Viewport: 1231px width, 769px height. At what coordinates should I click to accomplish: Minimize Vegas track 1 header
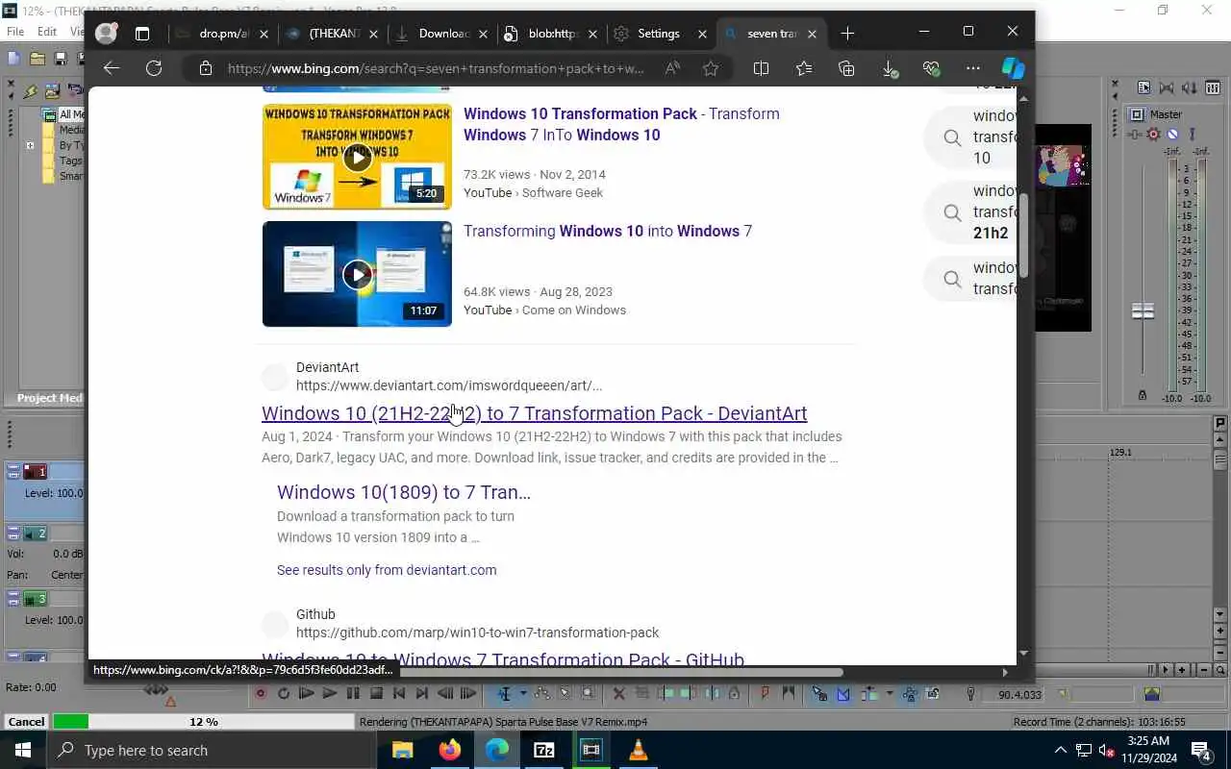pos(13,472)
